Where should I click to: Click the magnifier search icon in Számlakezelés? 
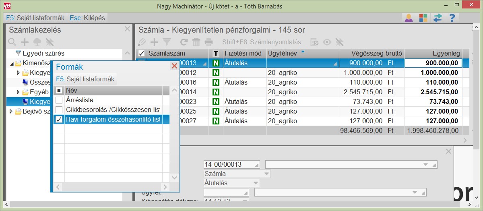[x=12, y=42]
